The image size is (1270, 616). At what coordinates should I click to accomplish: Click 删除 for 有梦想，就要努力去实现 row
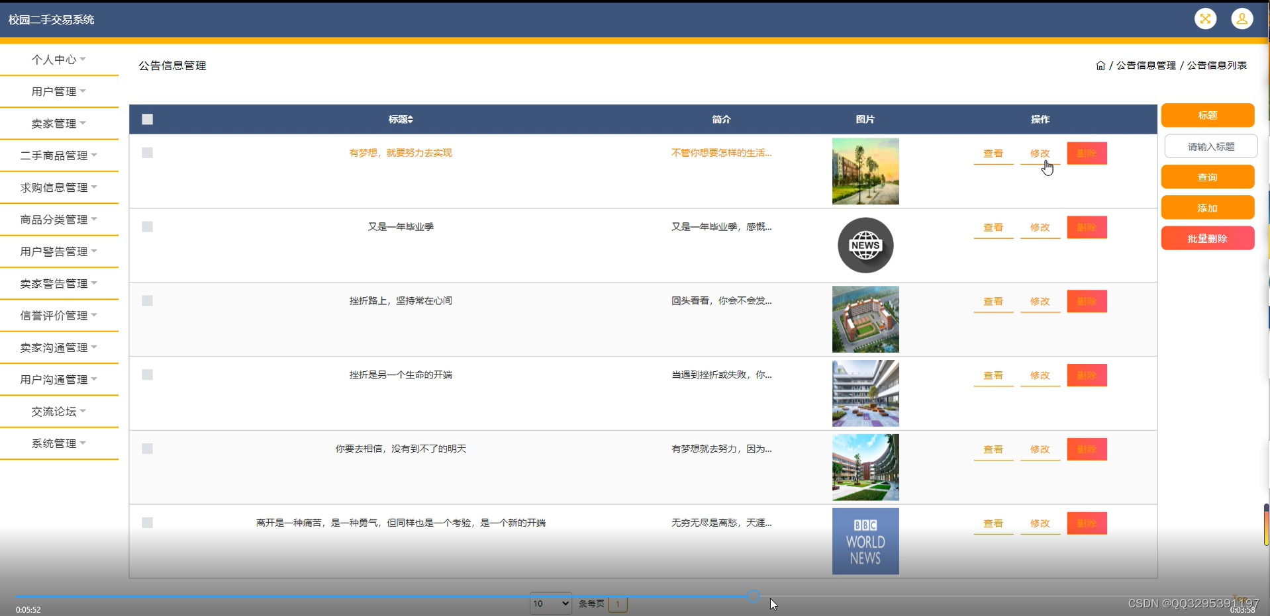point(1087,154)
